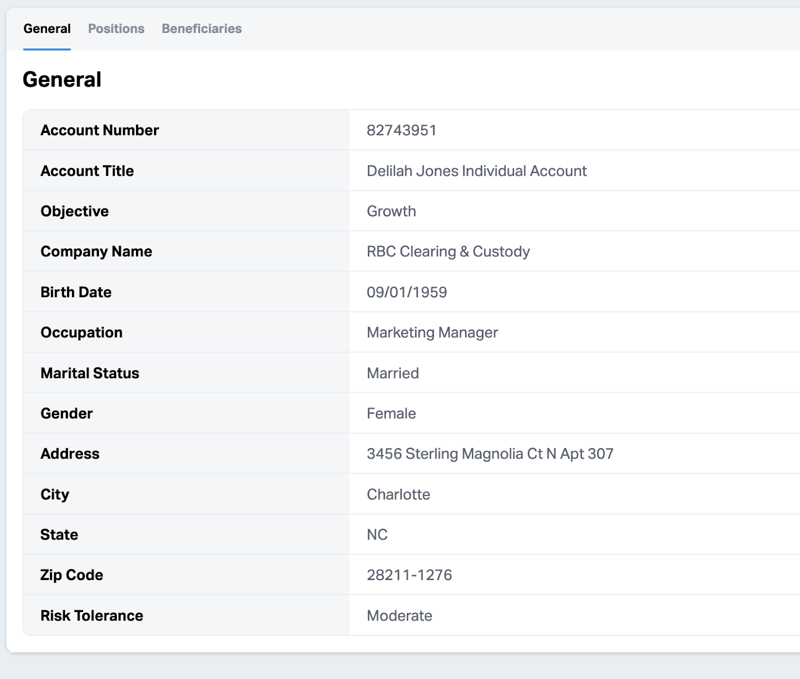Click the 3456 Sterling Magnolia address value
This screenshot has width=800, height=679.
click(489, 454)
